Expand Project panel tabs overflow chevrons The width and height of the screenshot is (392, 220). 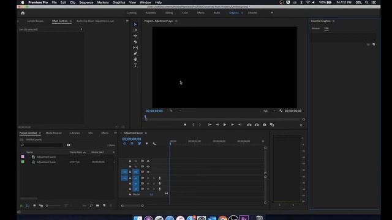[x=115, y=133]
